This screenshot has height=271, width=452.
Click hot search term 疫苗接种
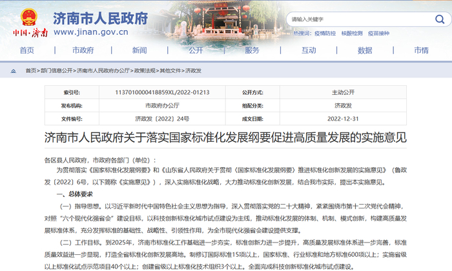pos(378,34)
